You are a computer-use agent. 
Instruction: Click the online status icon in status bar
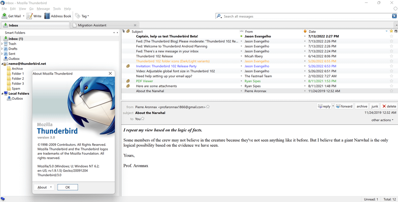[x=3, y=199]
